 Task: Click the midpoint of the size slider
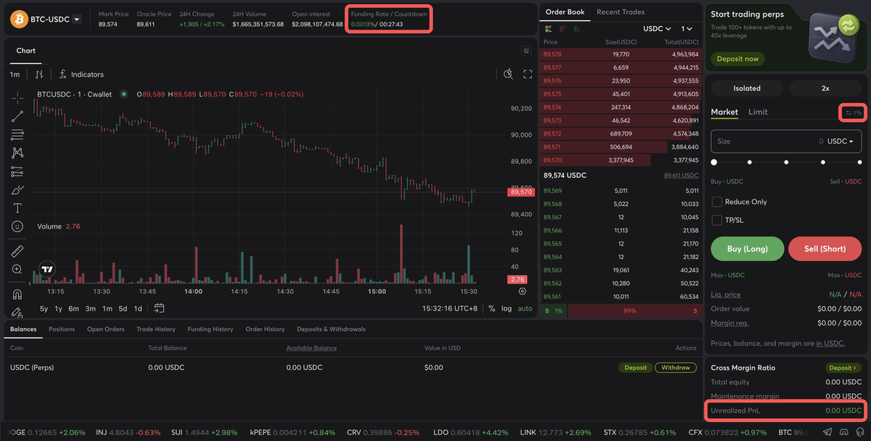point(786,162)
